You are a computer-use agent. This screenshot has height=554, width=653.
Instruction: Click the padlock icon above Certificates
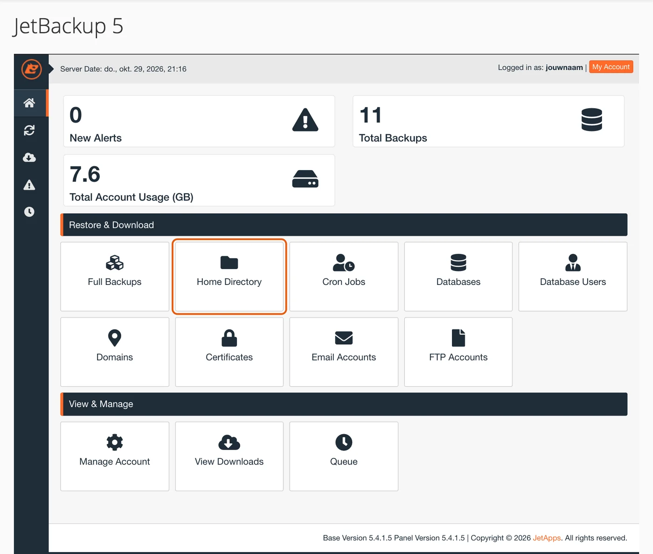[x=229, y=338]
